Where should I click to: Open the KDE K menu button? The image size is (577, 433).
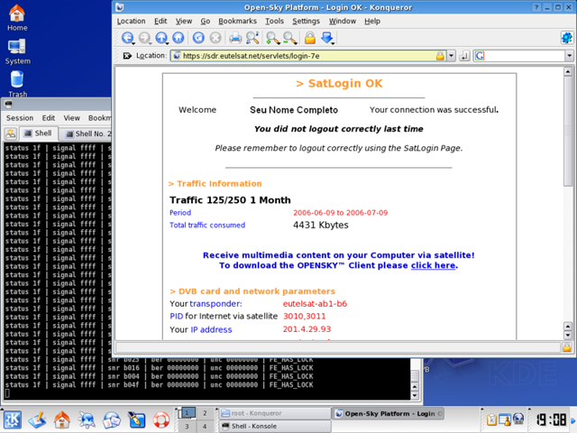[13, 419]
